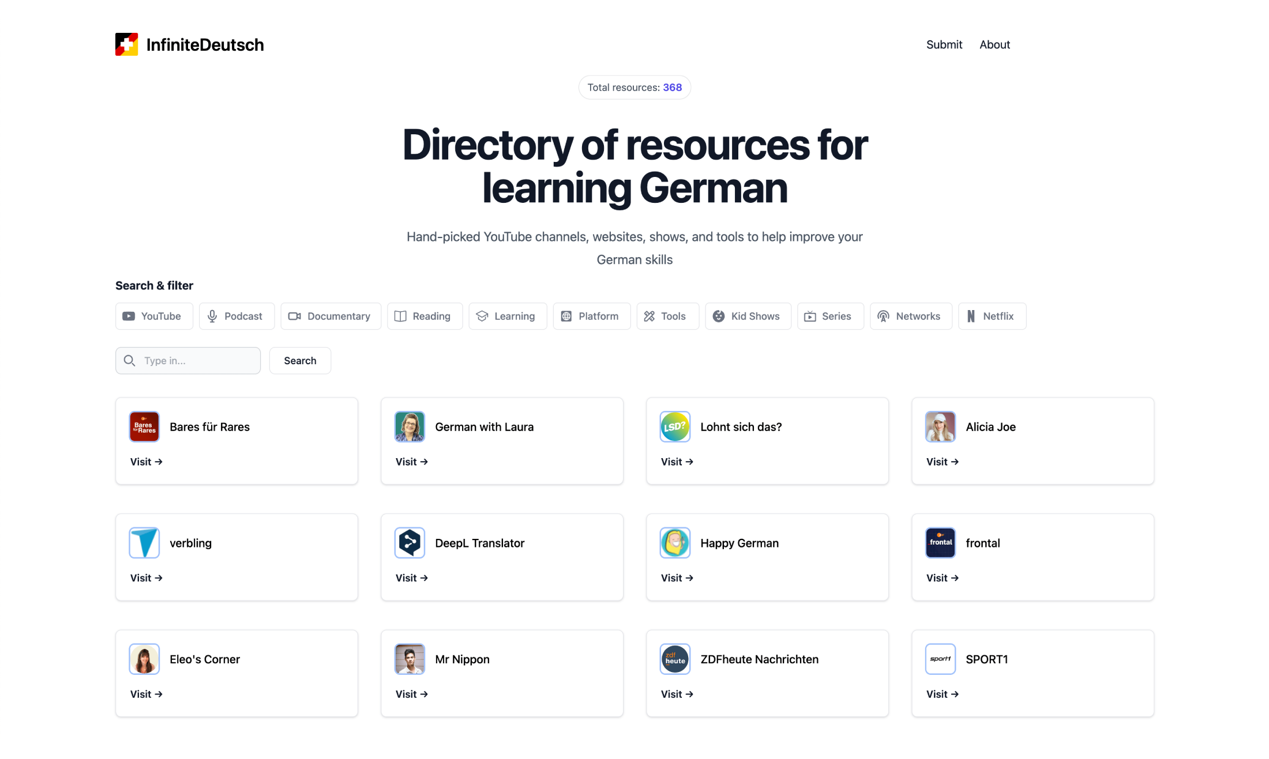Visit German with Laura resource
Screen dimensions: 1269x759
[x=412, y=462]
